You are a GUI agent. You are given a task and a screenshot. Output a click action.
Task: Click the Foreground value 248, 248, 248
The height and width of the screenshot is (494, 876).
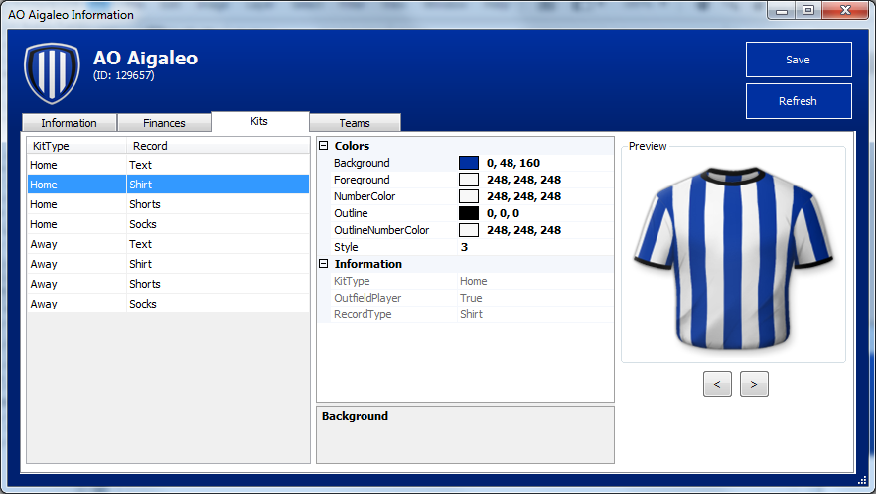point(524,180)
